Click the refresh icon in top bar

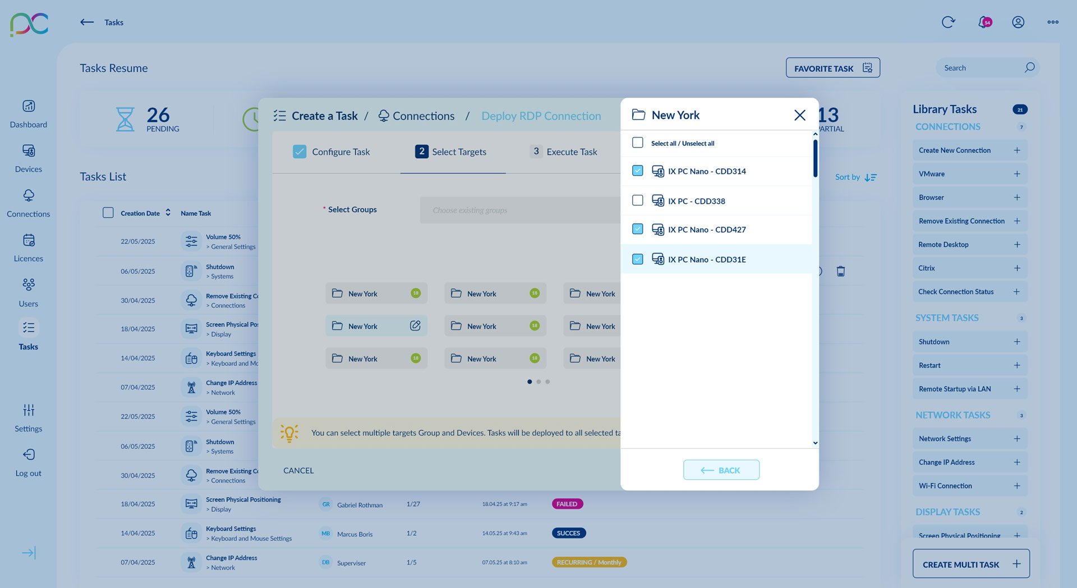(x=948, y=22)
